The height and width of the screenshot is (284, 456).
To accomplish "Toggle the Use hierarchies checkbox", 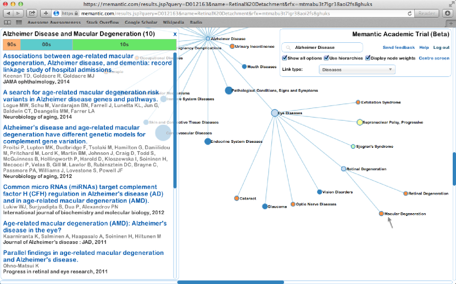I will [326, 58].
